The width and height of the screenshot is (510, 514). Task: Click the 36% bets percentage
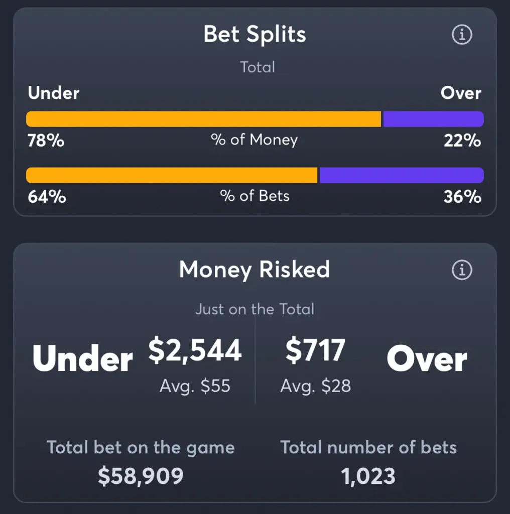[462, 197]
